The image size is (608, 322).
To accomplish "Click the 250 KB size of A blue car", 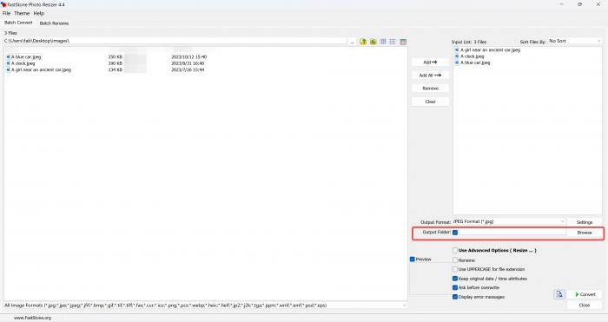I will click(x=116, y=57).
